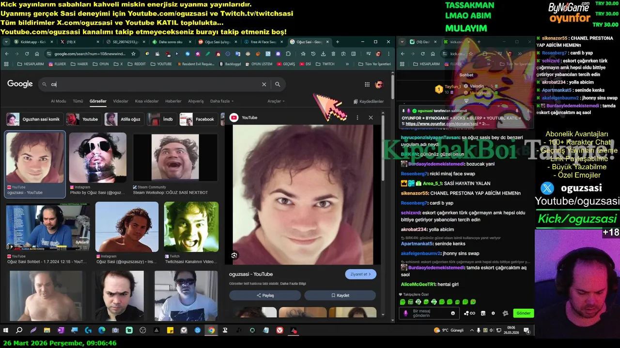
Task: Switch to the Tümü results tab
Action: coord(78,101)
